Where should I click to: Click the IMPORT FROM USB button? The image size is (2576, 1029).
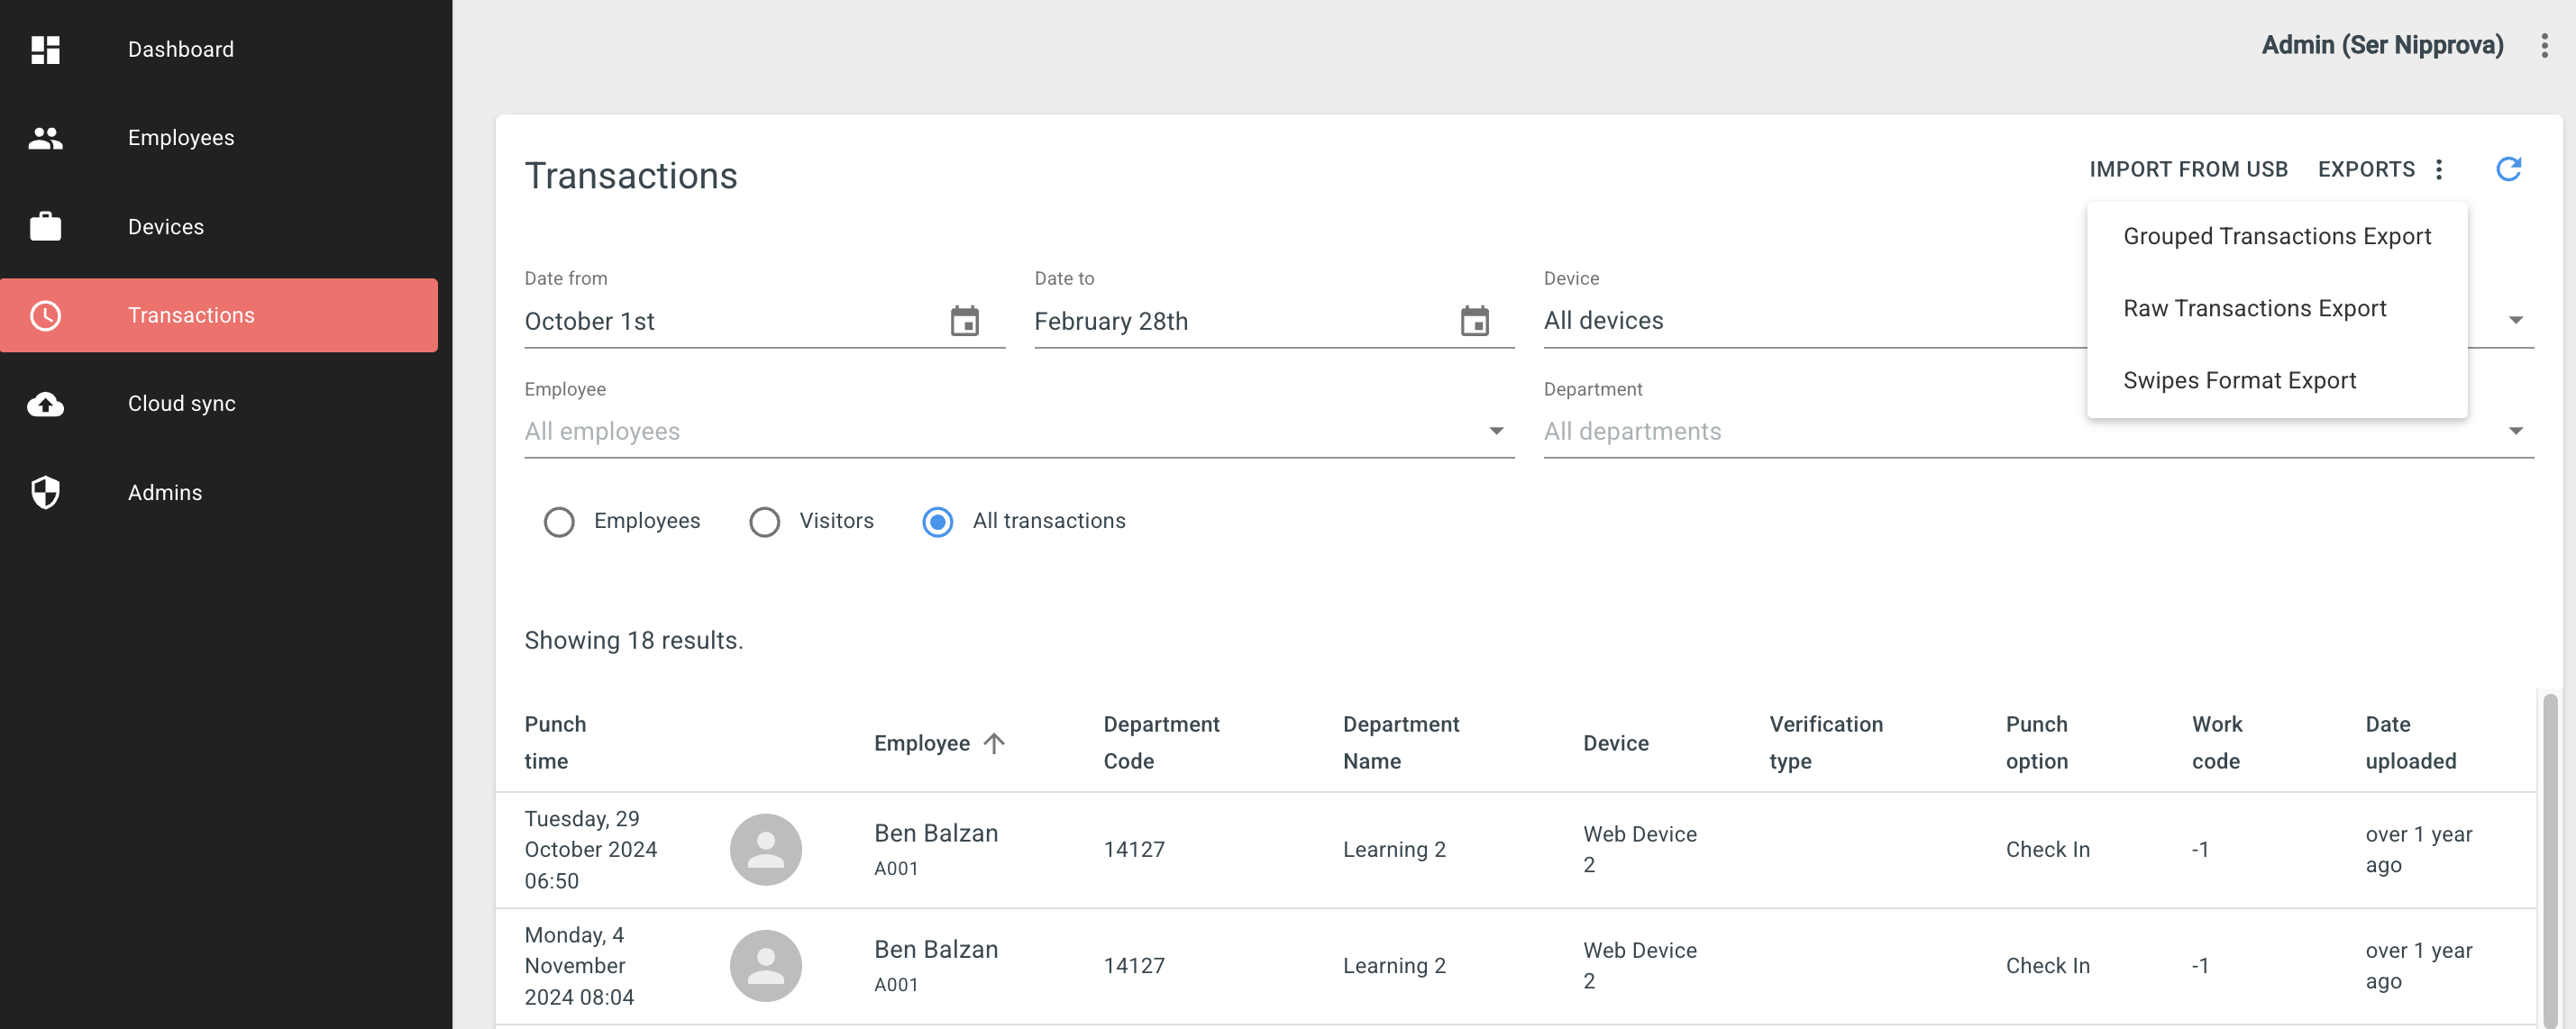tap(2188, 169)
